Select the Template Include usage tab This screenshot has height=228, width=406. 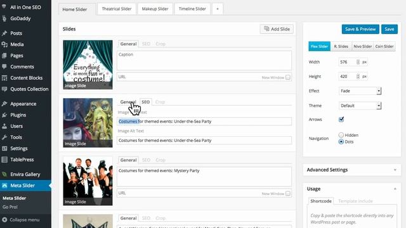355,201
